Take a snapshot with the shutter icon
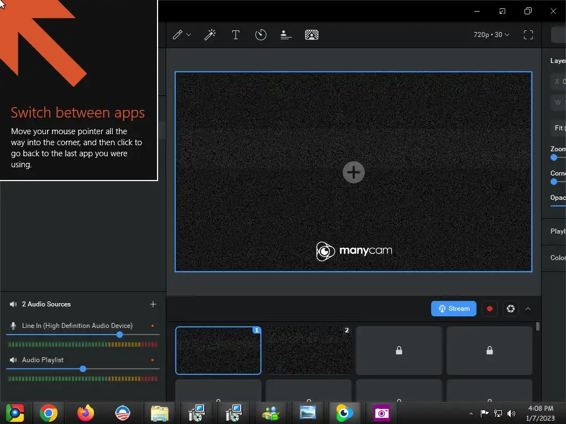Viewport: 566px width, 424px height. (510, 309)
